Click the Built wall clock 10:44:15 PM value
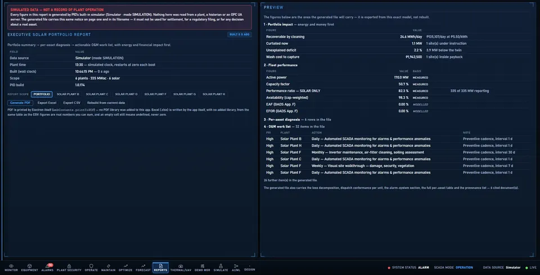The height and width of the screenshot is (275, 540). 92,71
